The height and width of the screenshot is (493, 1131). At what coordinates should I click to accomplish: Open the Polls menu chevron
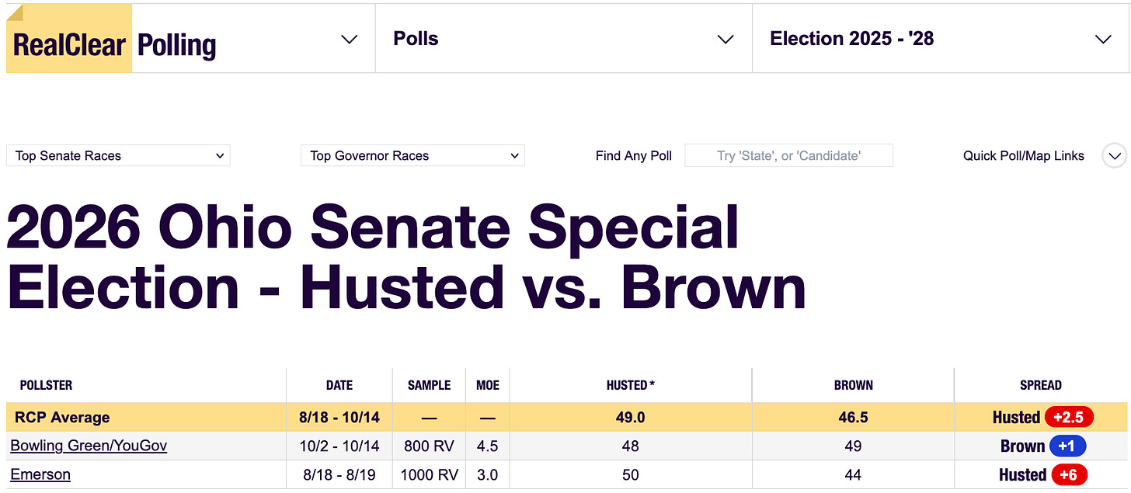pyautogui.click(x=726, y=40)
